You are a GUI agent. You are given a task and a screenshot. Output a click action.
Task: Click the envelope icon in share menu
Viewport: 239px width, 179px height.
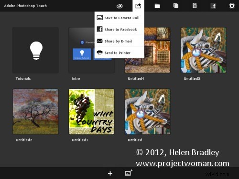click(x=100, y=41)
